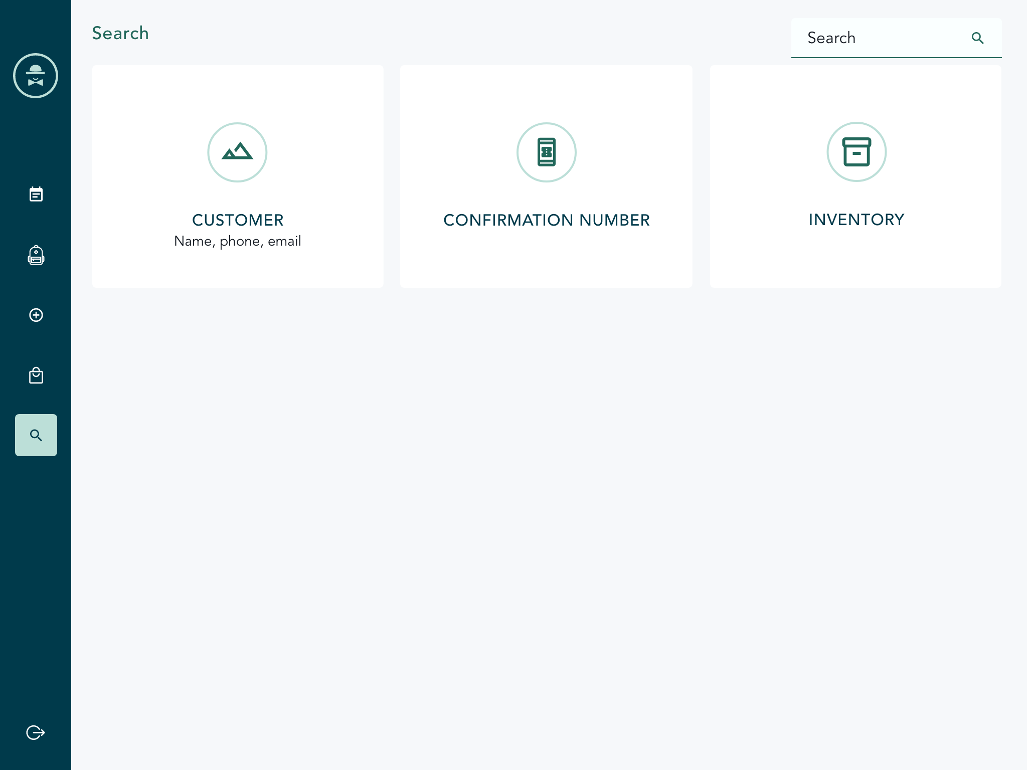
Task: Open the calendar reservations sidebar icon
Action: point(36,194)
